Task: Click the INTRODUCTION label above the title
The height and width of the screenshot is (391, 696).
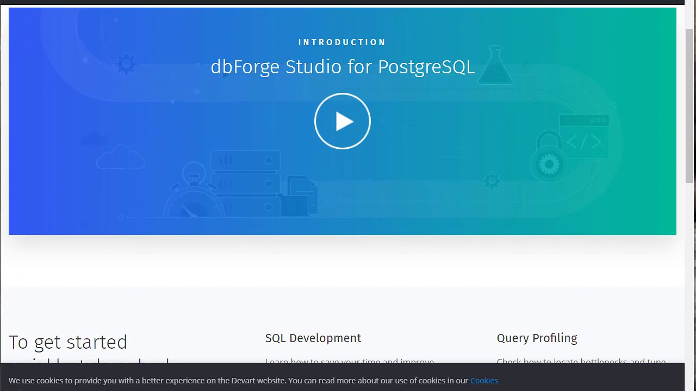Action: [x=342, y=42]
